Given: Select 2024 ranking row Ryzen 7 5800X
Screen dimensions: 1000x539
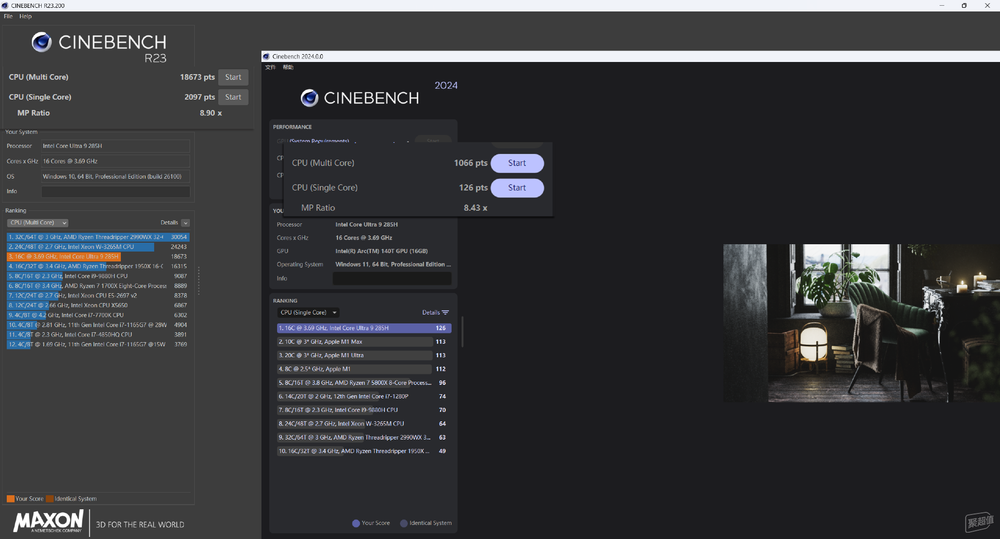Looking at the screenshot, I should pyautogui.click(x=364, y=383).
